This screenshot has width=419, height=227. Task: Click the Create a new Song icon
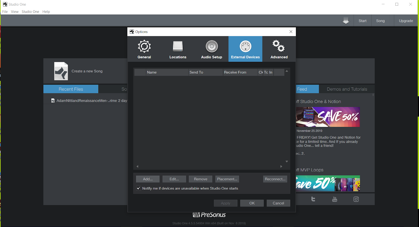coord(61,71)
